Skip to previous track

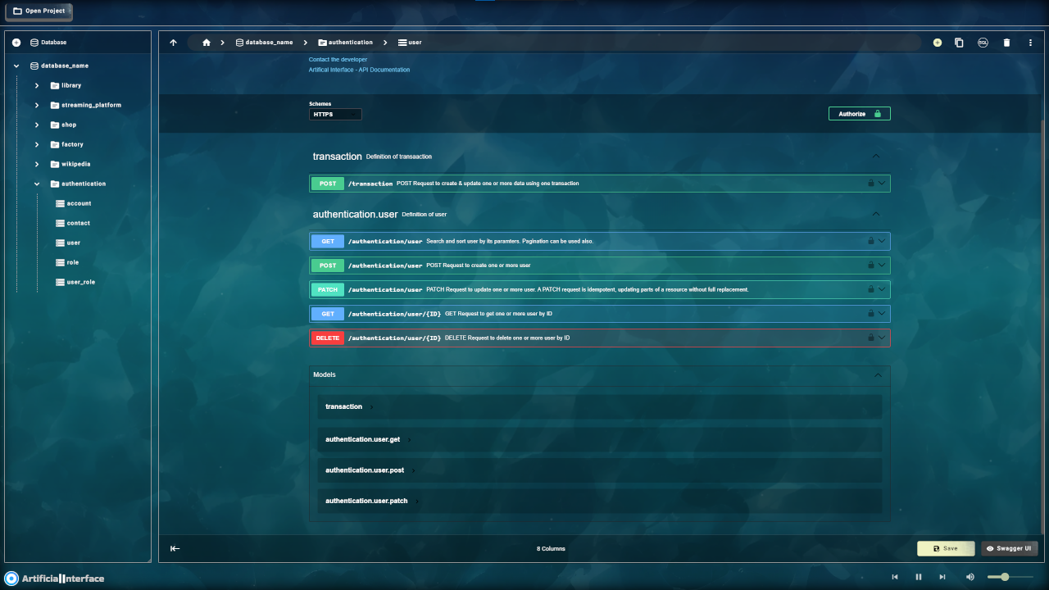pos(895,577)
